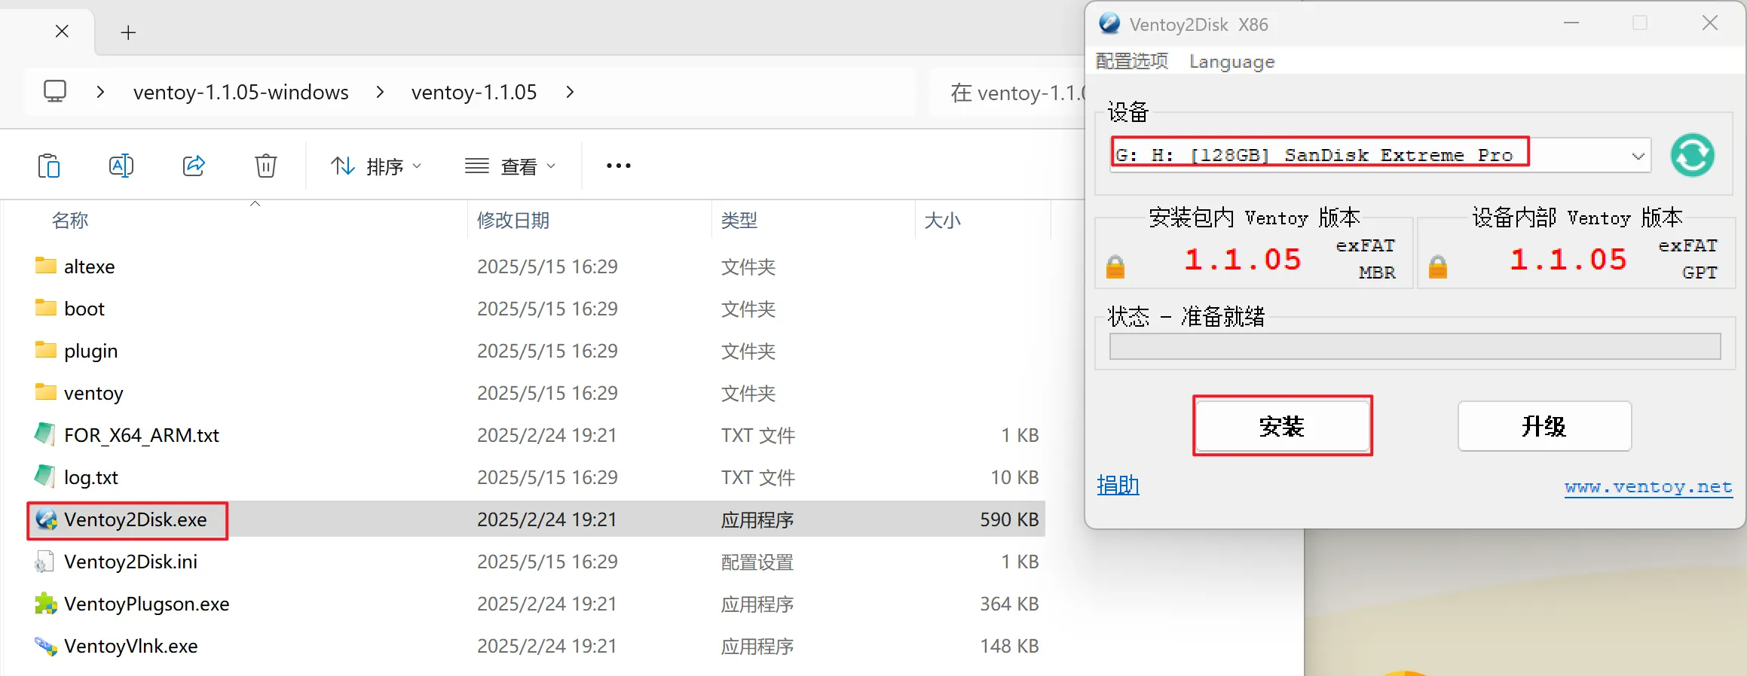Image resolution: width=1747 pixels, height=676 pixels.
Task: Click the paste icon in Explorer toolbar
Action: tap(49, 166)
